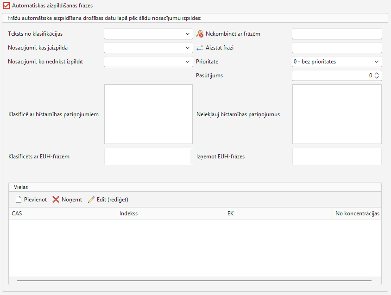Decrease the Pasūtījums value with down arrow
Screen dimensions: 391x295
click(x=377, y=77)
